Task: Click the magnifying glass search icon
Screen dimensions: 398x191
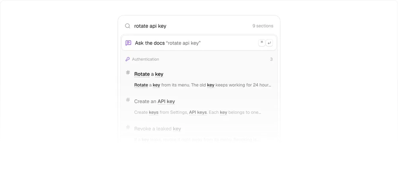Action: pyautogui.click(x=128, y=26)
